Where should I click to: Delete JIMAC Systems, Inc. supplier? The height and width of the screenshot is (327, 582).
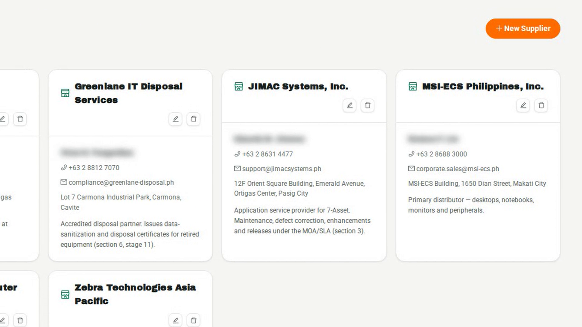point(367,105)
